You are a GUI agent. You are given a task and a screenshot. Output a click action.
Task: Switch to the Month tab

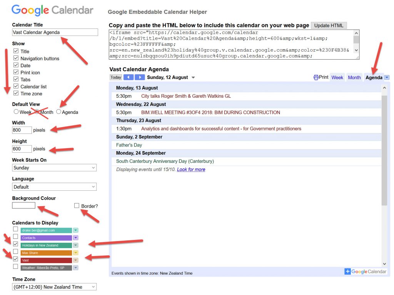pos(354,77)
